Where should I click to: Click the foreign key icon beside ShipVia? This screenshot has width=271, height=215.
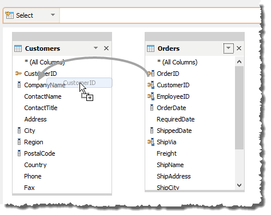(151, 142)
